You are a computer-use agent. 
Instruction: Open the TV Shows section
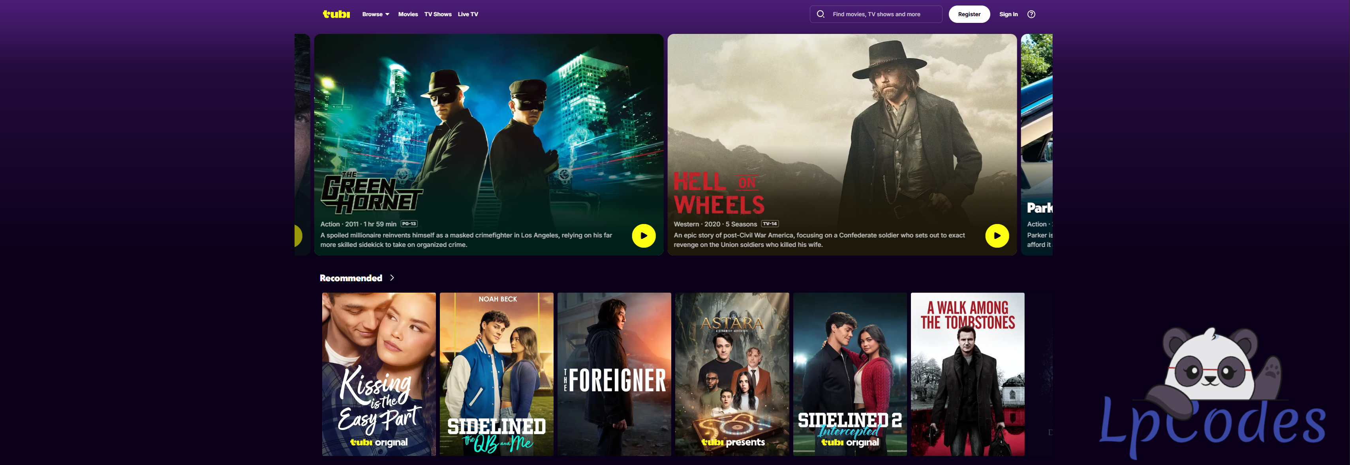(x=437, y=14)
